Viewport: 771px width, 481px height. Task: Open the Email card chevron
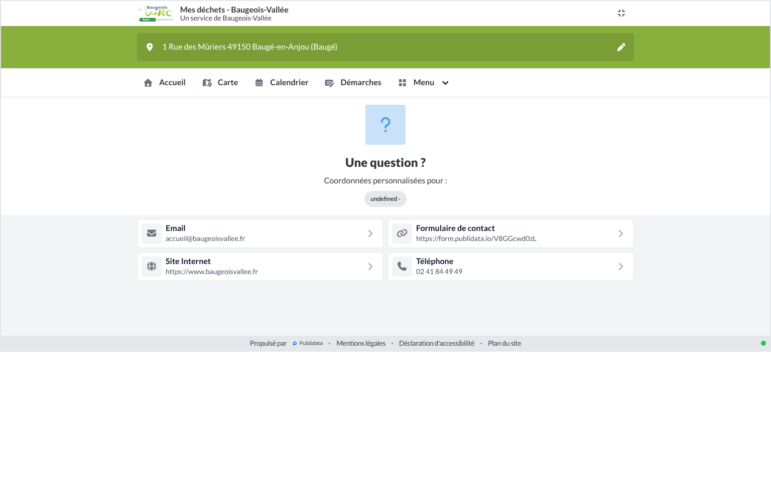click(x=370, y=233)
